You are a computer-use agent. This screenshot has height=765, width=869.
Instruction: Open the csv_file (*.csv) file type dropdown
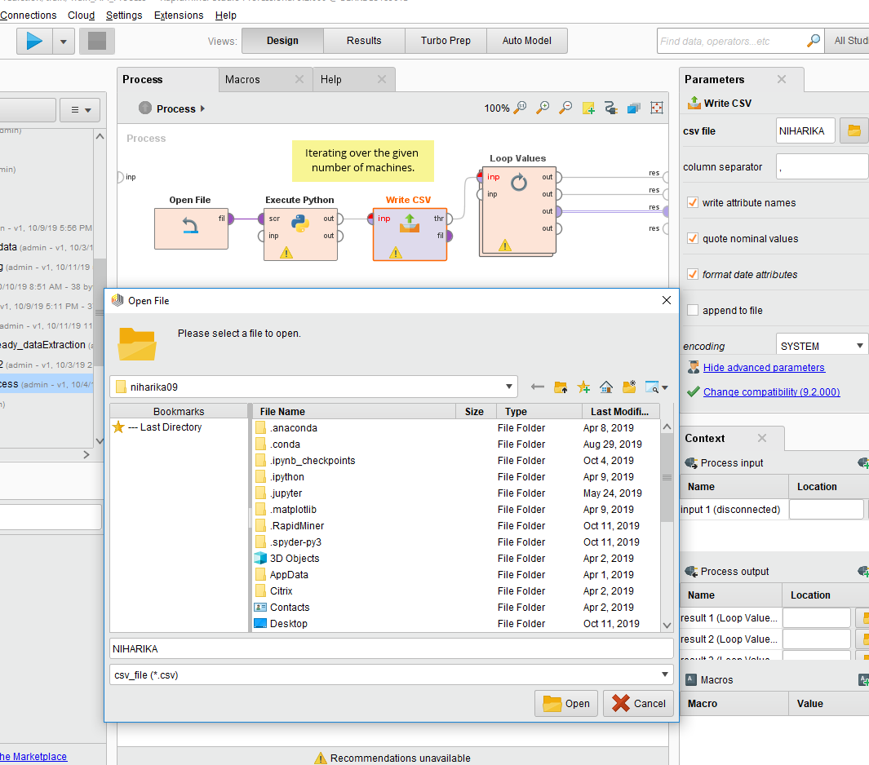[x=664, y=674]
